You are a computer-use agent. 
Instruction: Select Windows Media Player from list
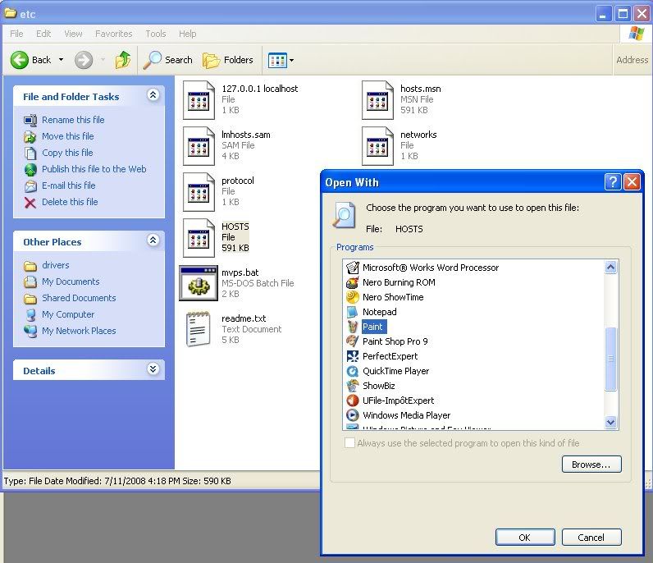click(x=406, y=415)
